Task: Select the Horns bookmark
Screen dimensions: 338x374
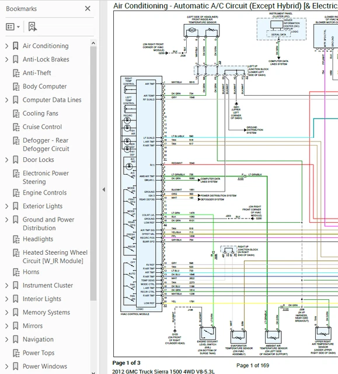Action: pos(31,272)
